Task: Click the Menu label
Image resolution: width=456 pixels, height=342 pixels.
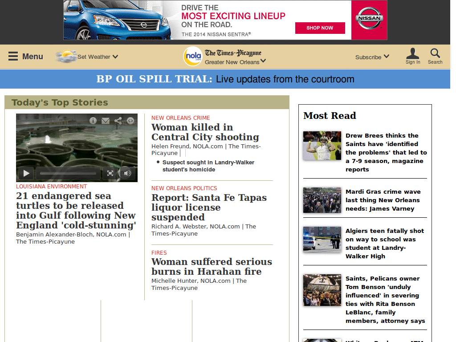Action: click(x=33, y=57)
